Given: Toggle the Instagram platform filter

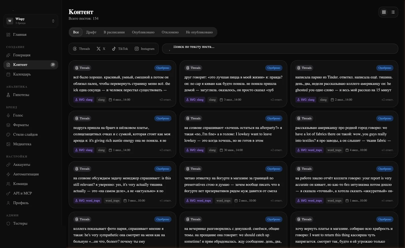Looking at the screenshot, I should pos(145,49).
